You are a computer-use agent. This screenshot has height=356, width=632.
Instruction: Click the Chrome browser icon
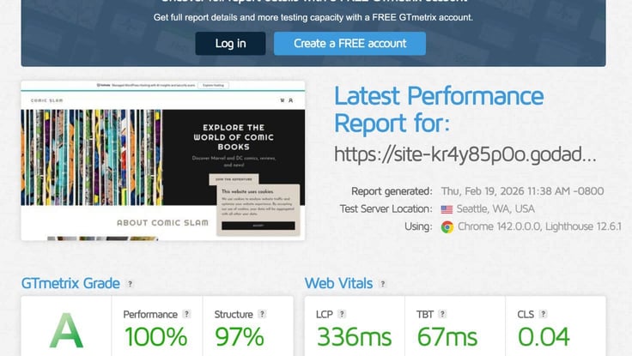pyautogui.click(x=447, y=226)
